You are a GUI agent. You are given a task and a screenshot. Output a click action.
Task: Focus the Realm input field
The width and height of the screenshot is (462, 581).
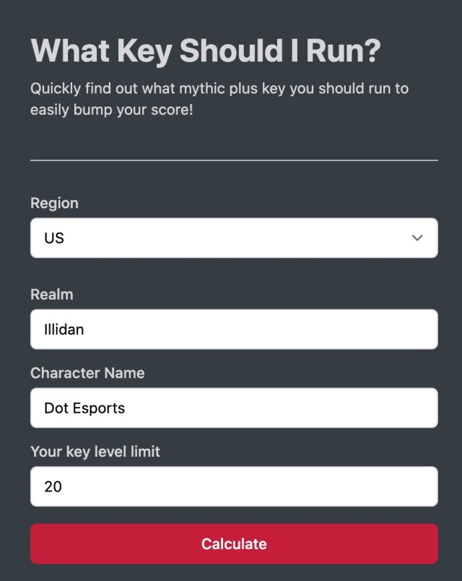coord(234,330)
